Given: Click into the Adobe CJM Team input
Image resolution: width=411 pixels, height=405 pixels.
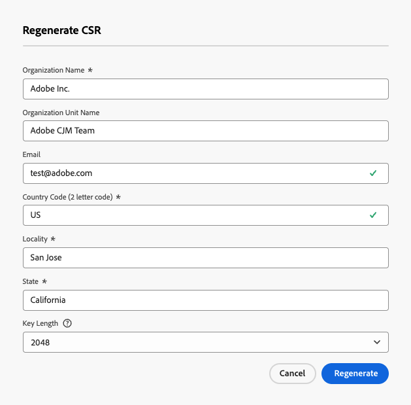Looking at the screenshot, I should [205, 131].
